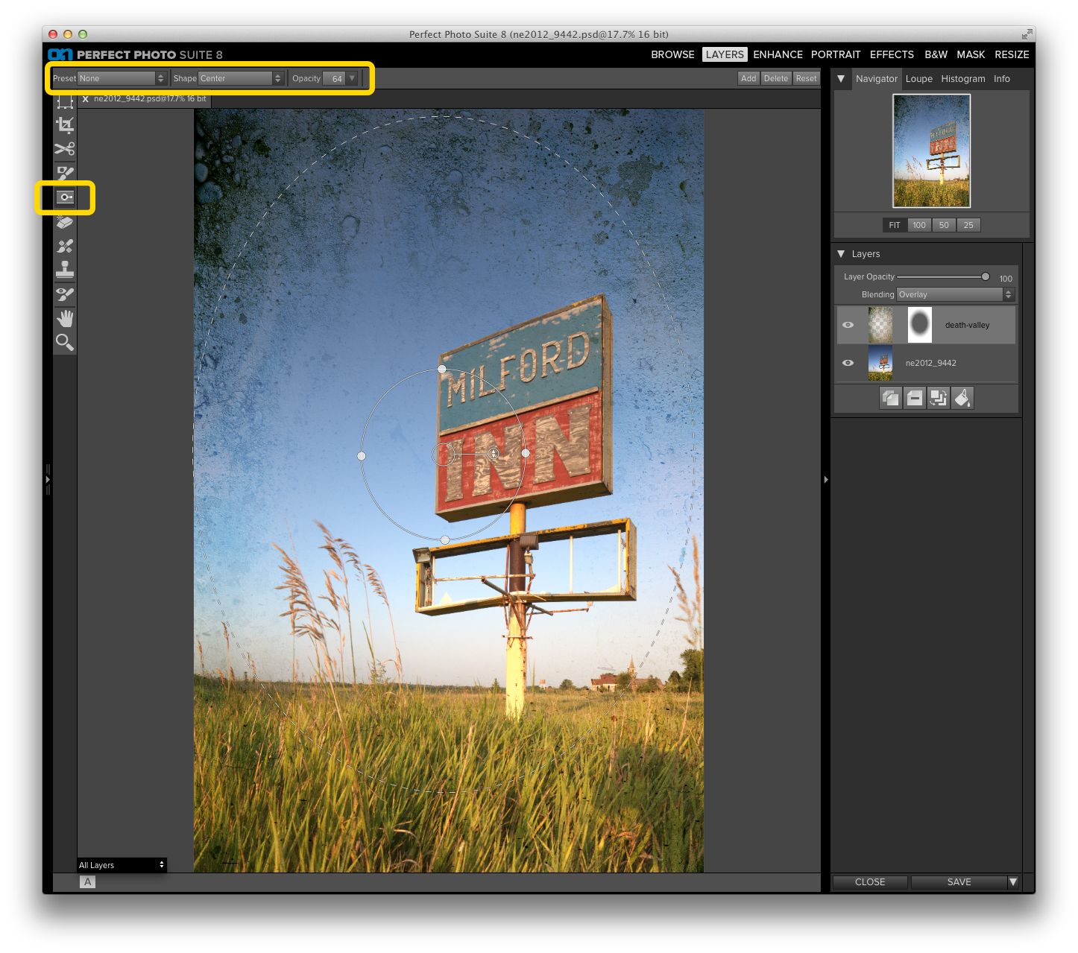The height and width of the screenshot is (953, 1078).
Task: Click the duplicate layer icon
Action: pyautogui.click(x=891, y=398)
